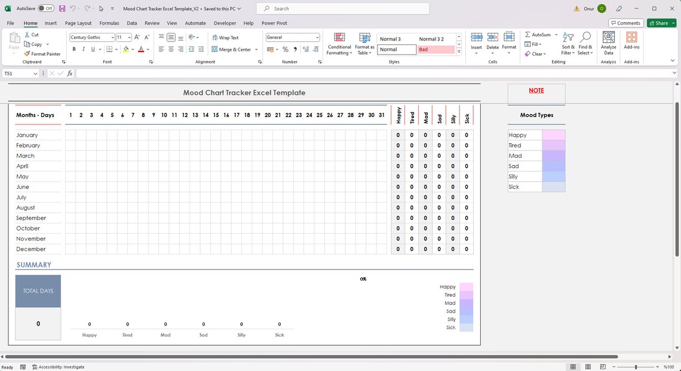Open Analyze Data
Viewport: 681px width, 371px height.
608,43
